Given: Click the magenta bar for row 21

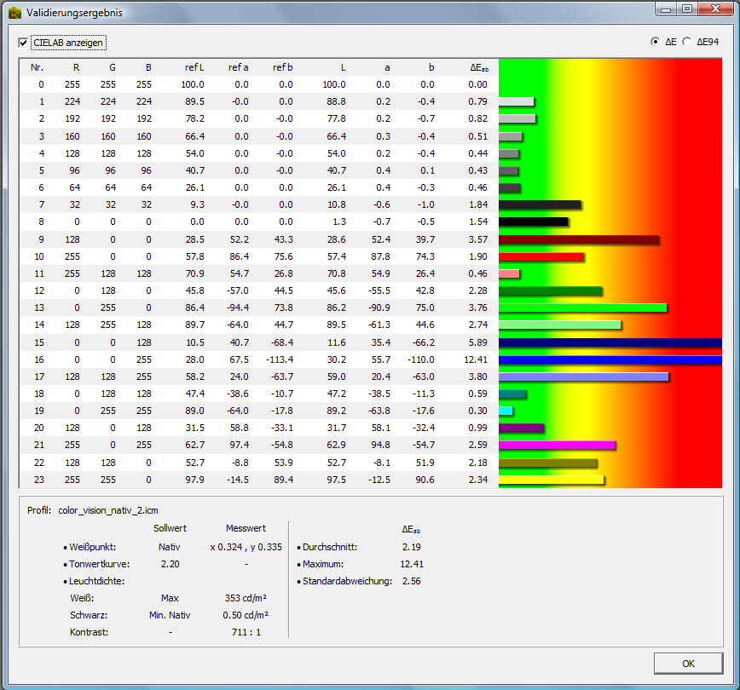Looking at the screenshot, I should [x=557, y=445].
